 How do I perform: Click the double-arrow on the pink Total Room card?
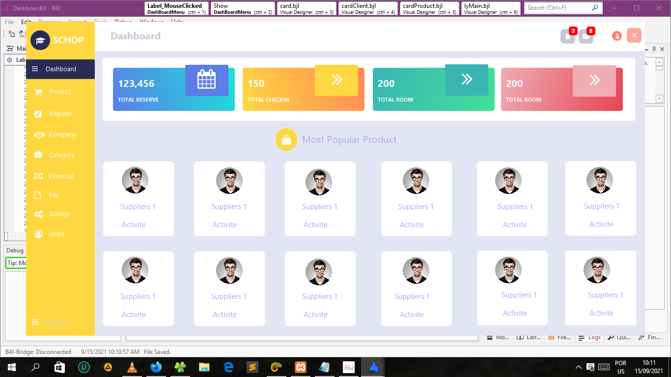tap(594, 81)
